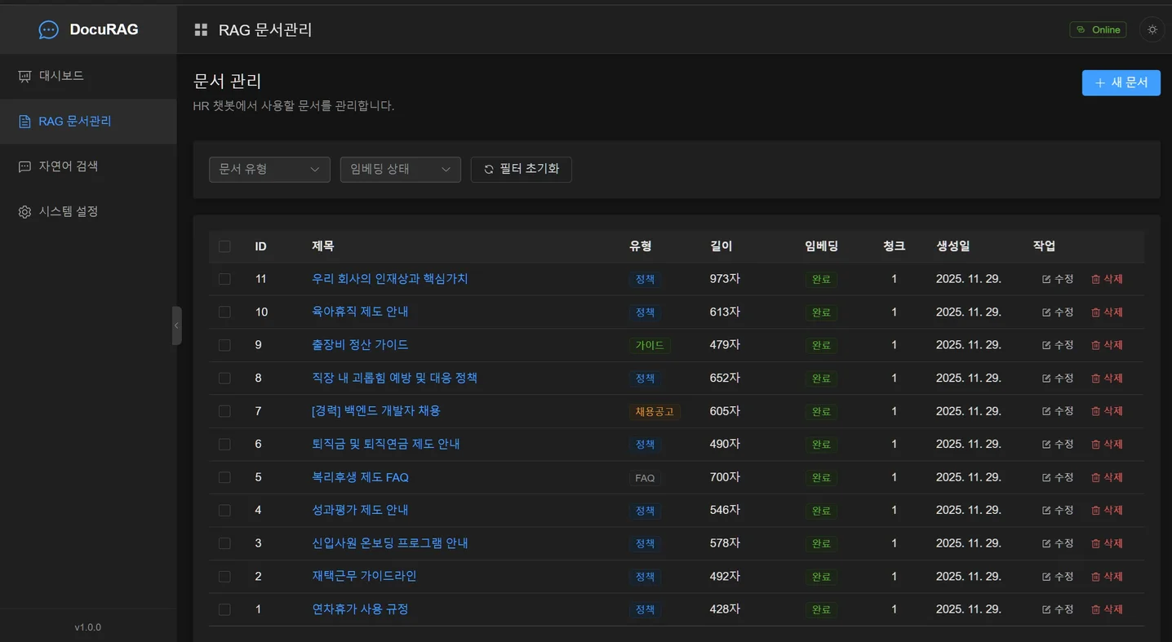1172x642 pixels.
Task: Select the RAG 문서관리 document icon
Action: (x=24, y=121)
